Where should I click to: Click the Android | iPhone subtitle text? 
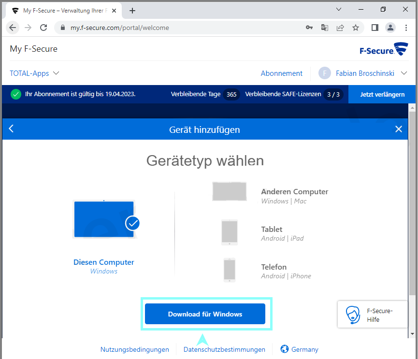coord(286,276)
